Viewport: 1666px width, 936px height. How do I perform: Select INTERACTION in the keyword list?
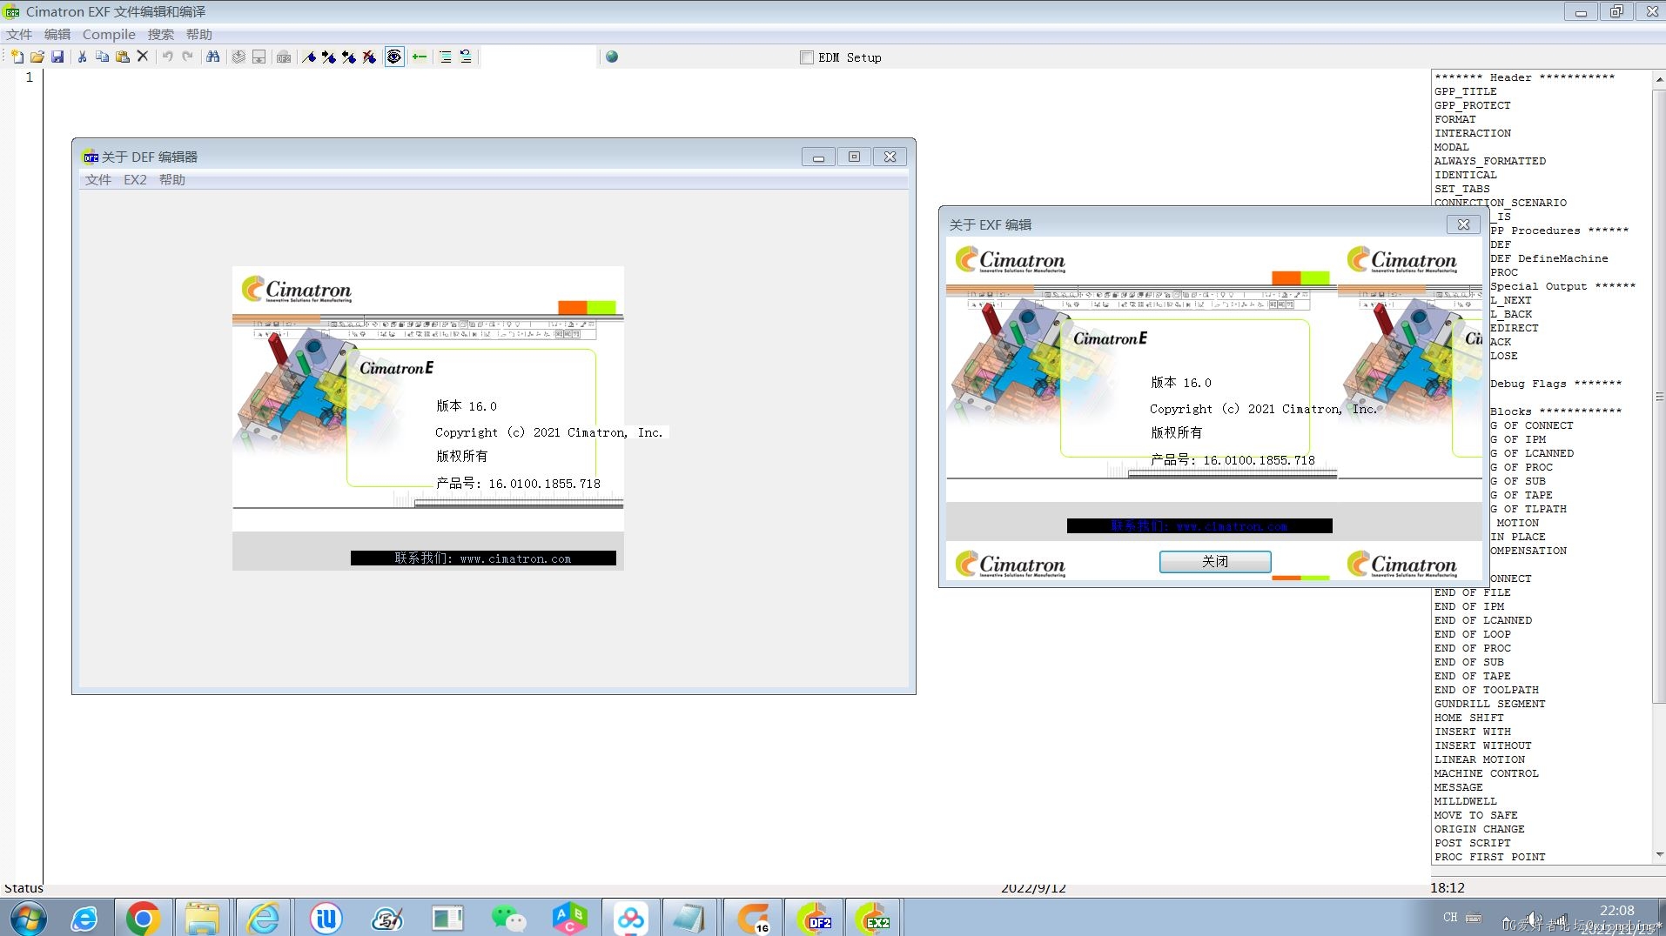1473,133
